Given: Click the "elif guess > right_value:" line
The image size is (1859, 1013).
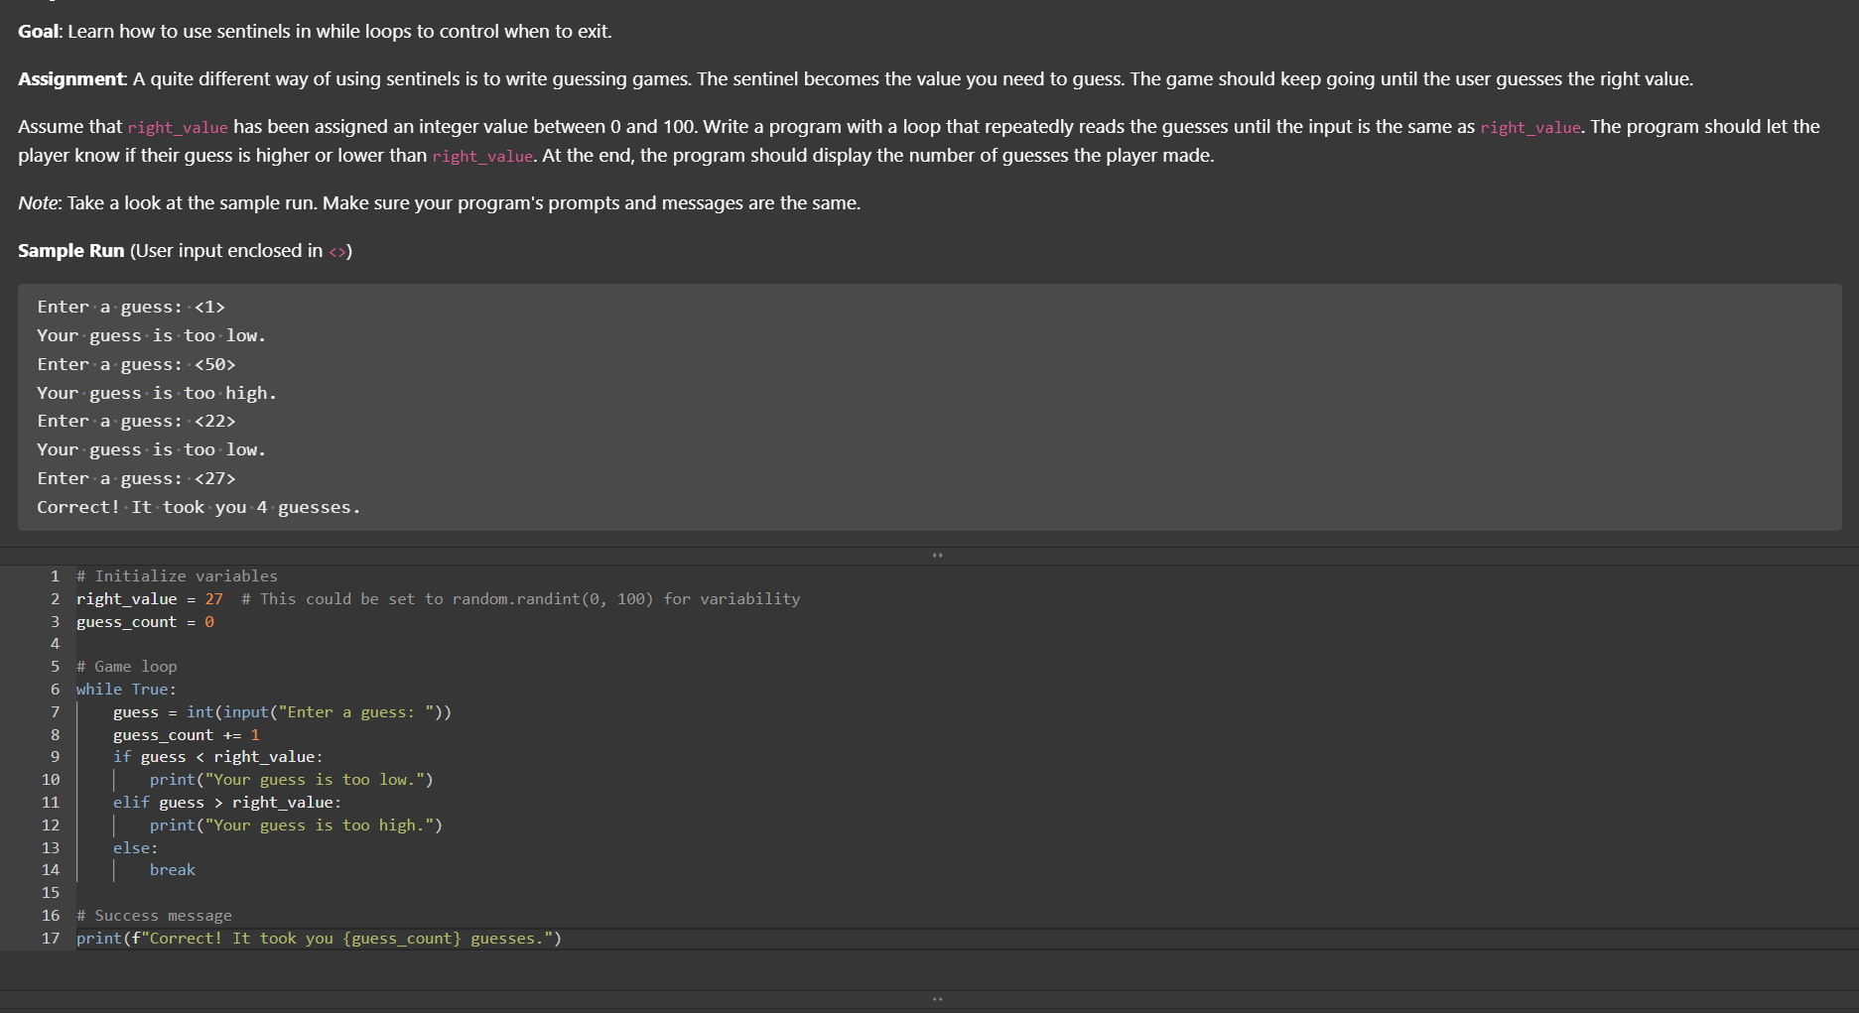Looking at the screenshot, I should [x=226, y=803].
